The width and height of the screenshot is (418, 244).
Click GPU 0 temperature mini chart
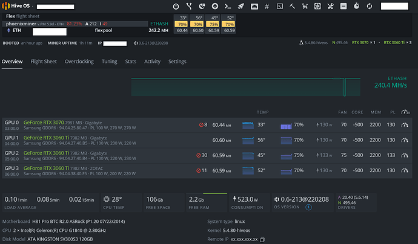click(248, 125)
